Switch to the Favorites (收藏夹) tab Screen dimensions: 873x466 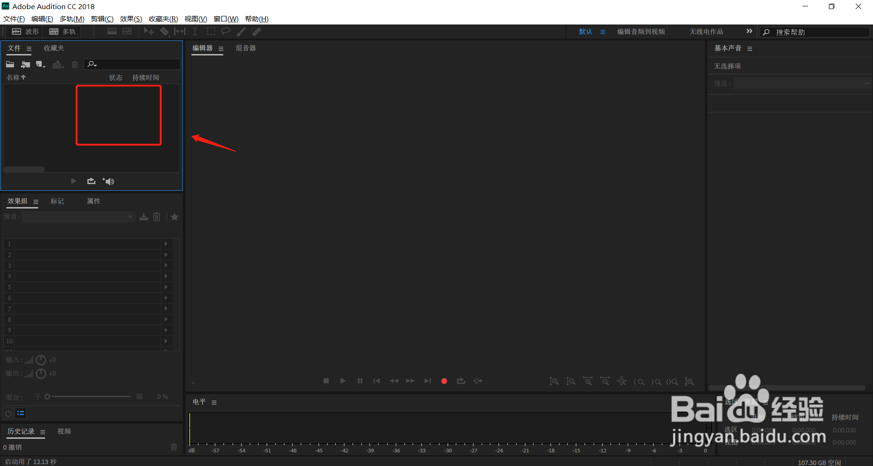pyautogui.click(x=54, y=48)
